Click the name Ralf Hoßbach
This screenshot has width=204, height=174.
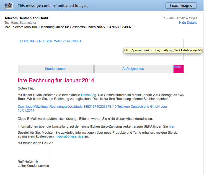28,162
